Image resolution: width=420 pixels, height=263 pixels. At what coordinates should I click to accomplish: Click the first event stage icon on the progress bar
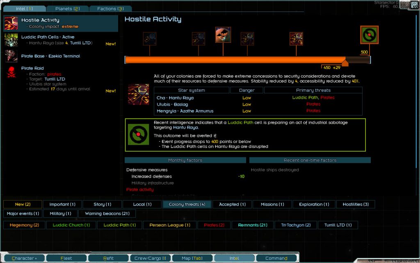(149, 39)
